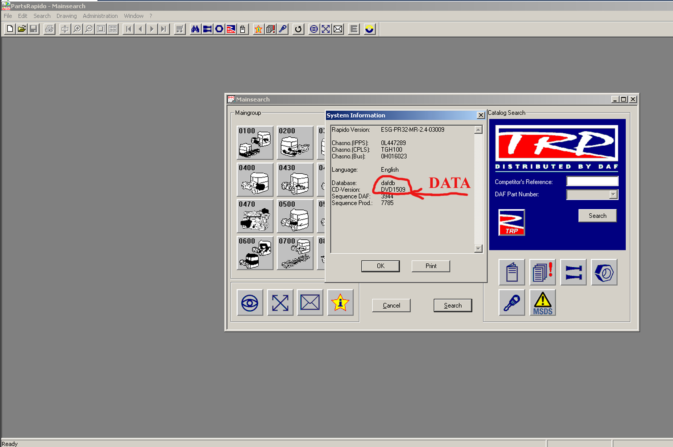Click the eye view icon in Mainsearch
Viewport: 673px width, 447px height.
[x=250, y=303]
